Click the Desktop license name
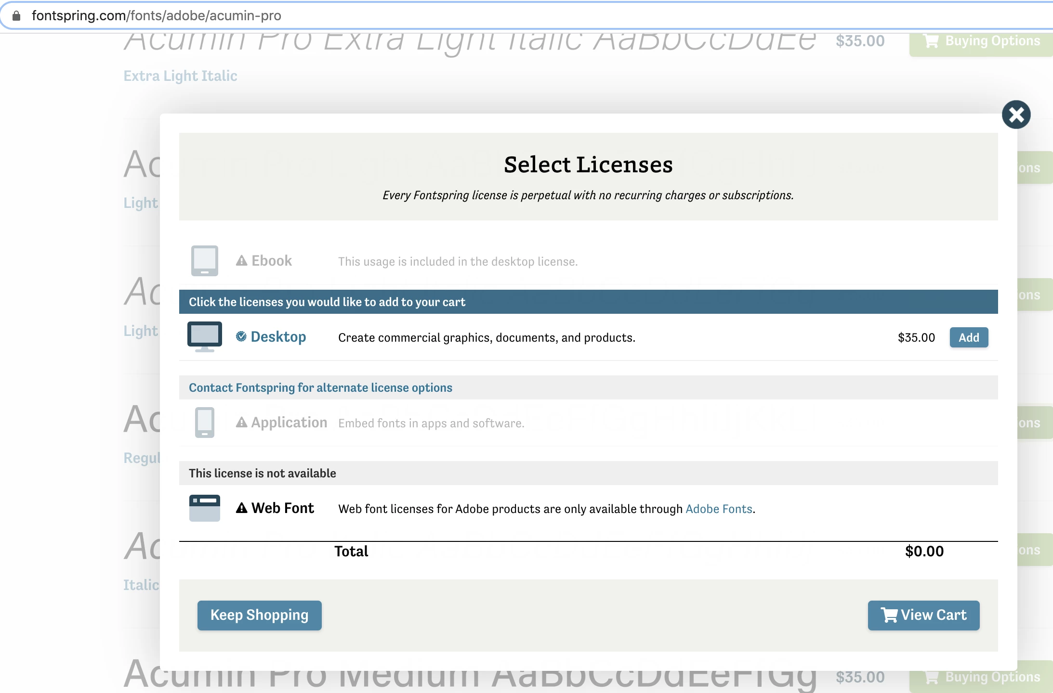Viewport: 1053px width, 693px height. [278, 336]
